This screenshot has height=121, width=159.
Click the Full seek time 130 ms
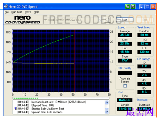tap(144, 52)
